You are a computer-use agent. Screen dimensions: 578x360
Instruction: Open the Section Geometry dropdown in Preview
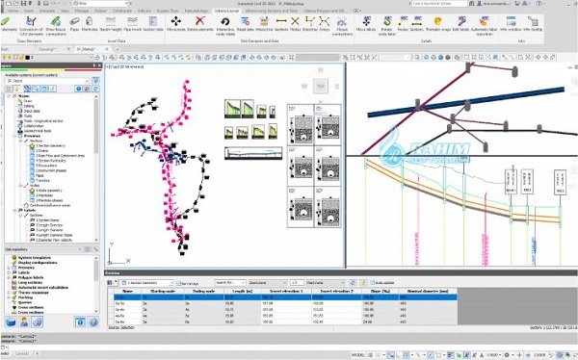coord(147,283)
